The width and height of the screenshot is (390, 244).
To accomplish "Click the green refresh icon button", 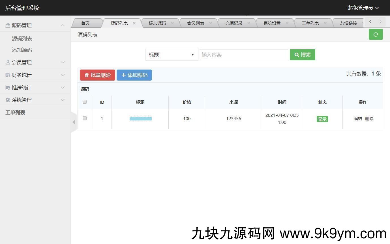I will (376, 34).
